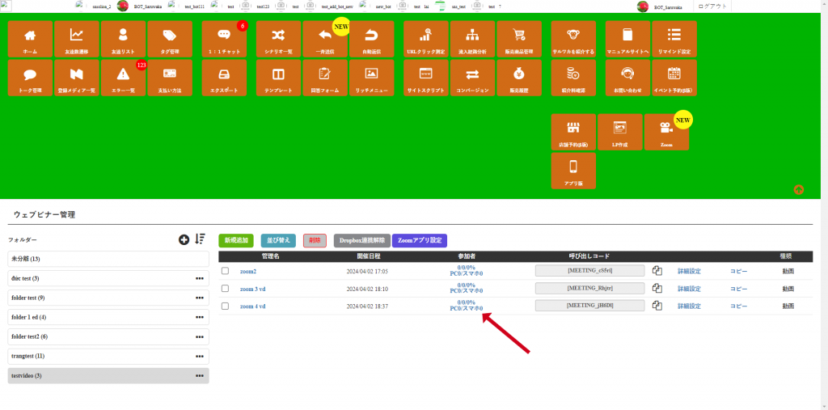The image size is (828, 410).
Task: Open the リッチメニュー tile
Action: [x=371, y=78]
